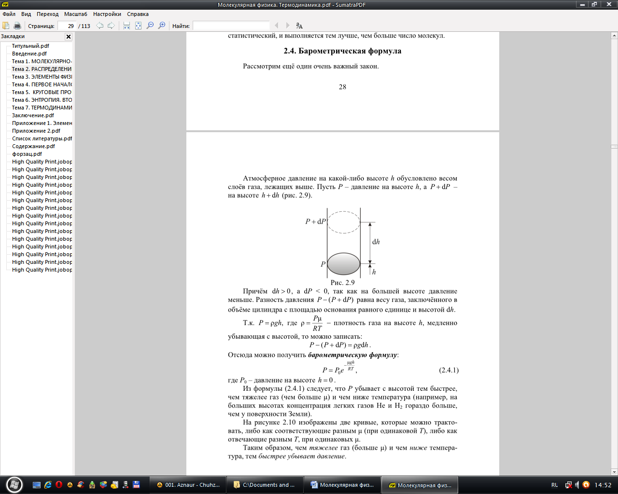Image resolution: width=618 pixels, height=494 pixels.
Task: Click the 14:52 clock
Action: [603, 485]
